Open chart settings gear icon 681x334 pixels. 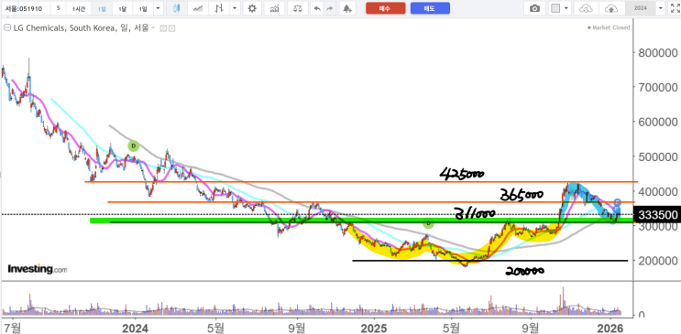252,8
